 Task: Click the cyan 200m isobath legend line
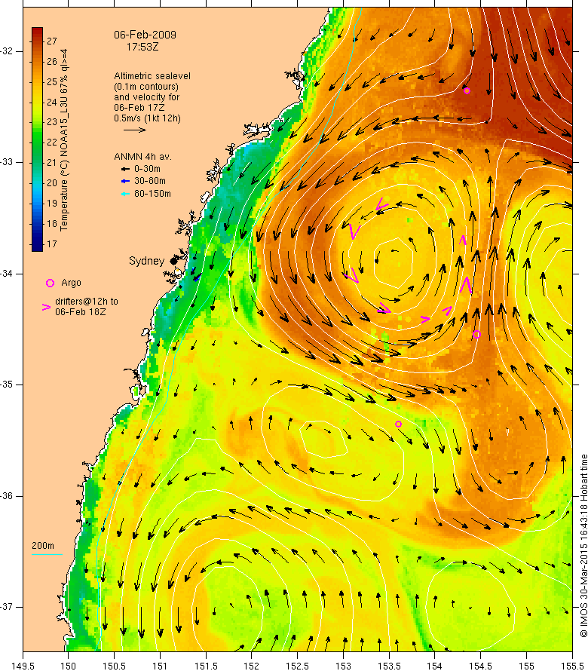click(x=47, y=555)
